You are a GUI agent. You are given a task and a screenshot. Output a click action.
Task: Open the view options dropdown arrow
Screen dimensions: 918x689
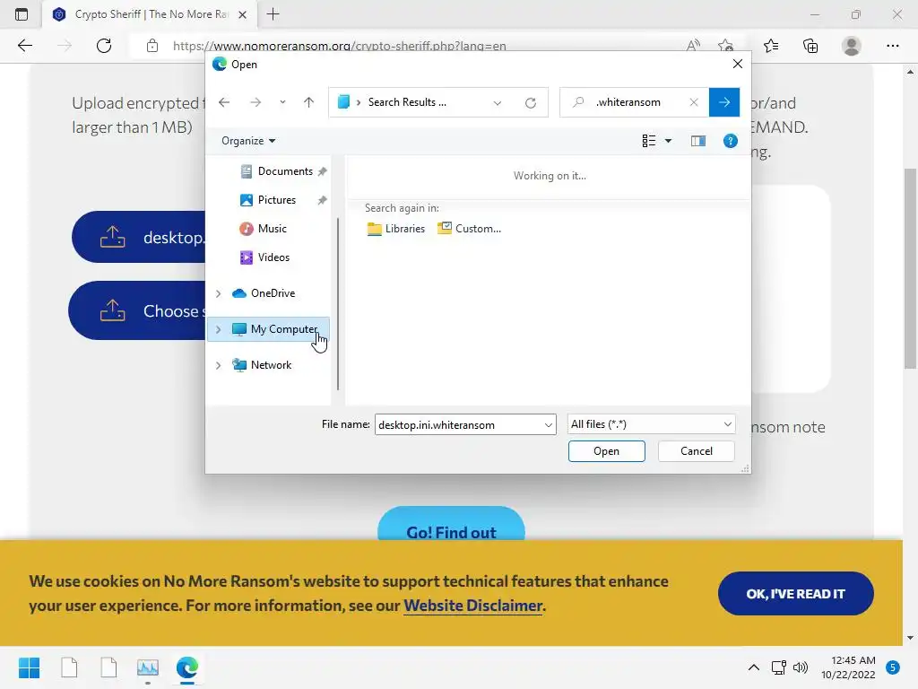tap(668, 141)
